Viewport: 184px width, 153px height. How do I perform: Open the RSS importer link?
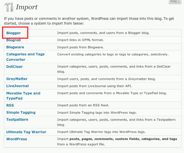10,105
